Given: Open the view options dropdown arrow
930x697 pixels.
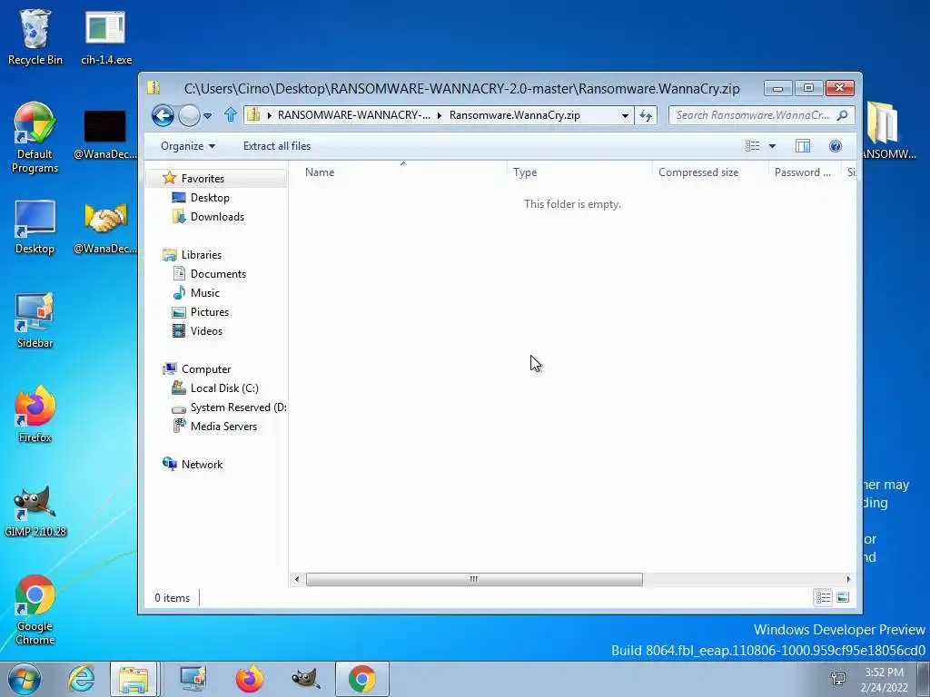Looking at the screenshot, I should tap(772, 146).
